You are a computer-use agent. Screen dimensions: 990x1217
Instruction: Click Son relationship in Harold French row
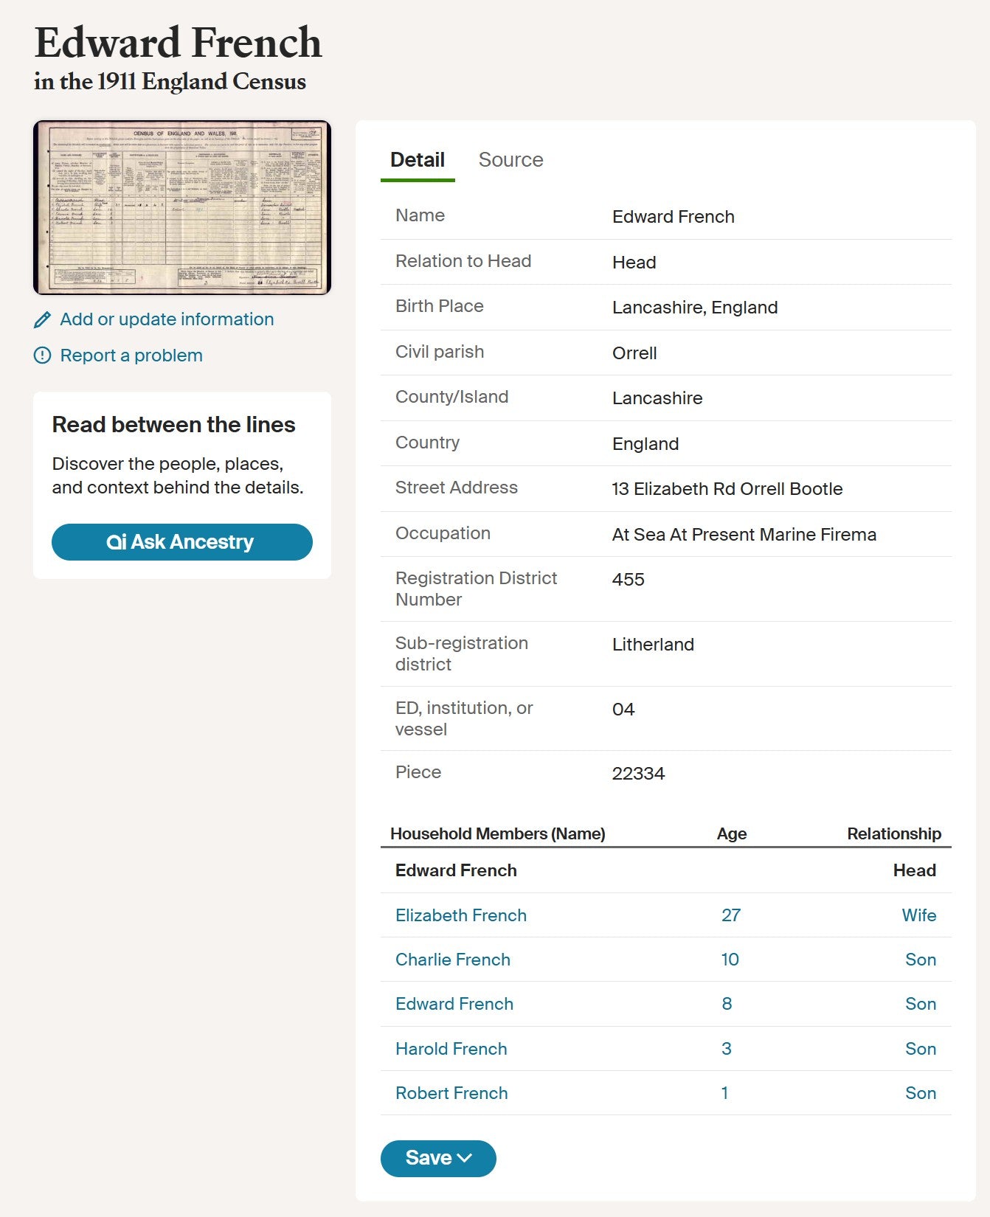coord(921,1049)
